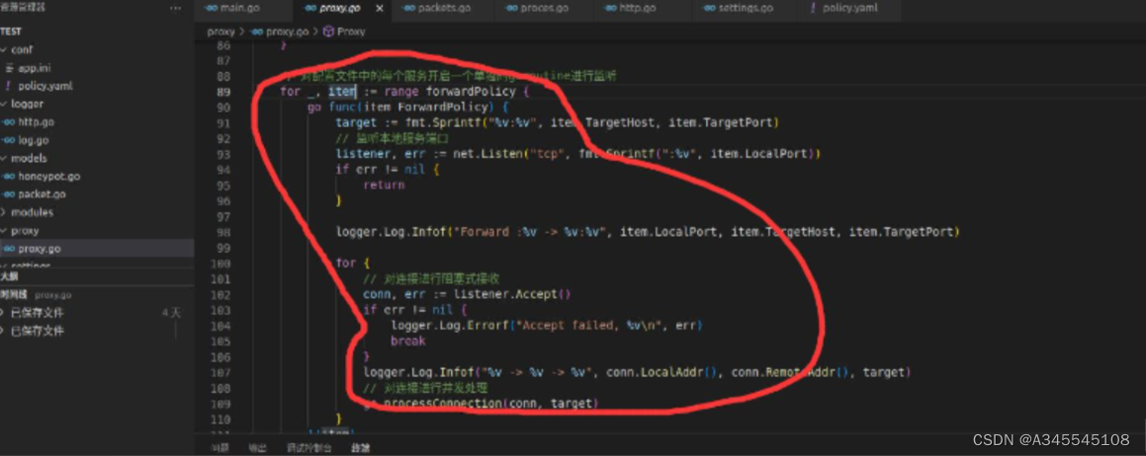Toggle the 大纲 outline section header
1146x456 pixels.
click(x=97, y=276)
